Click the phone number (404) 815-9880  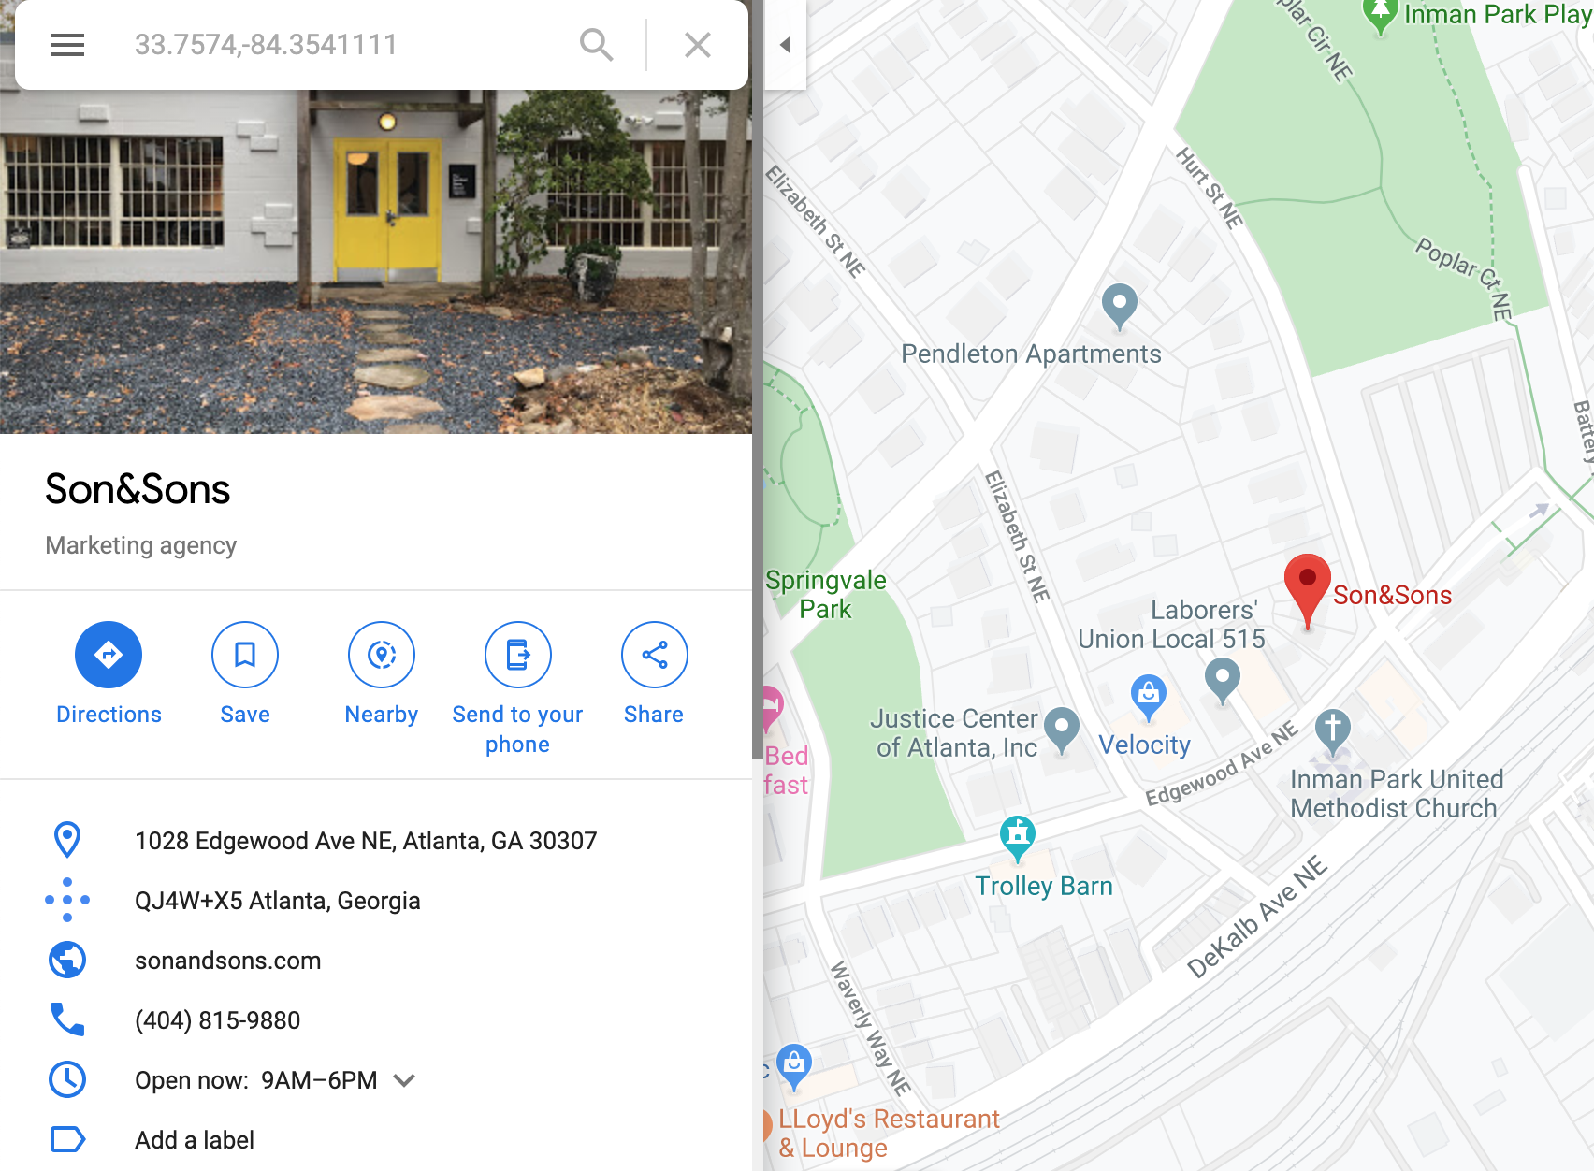pyautogui.click(x=218, y=1020)
